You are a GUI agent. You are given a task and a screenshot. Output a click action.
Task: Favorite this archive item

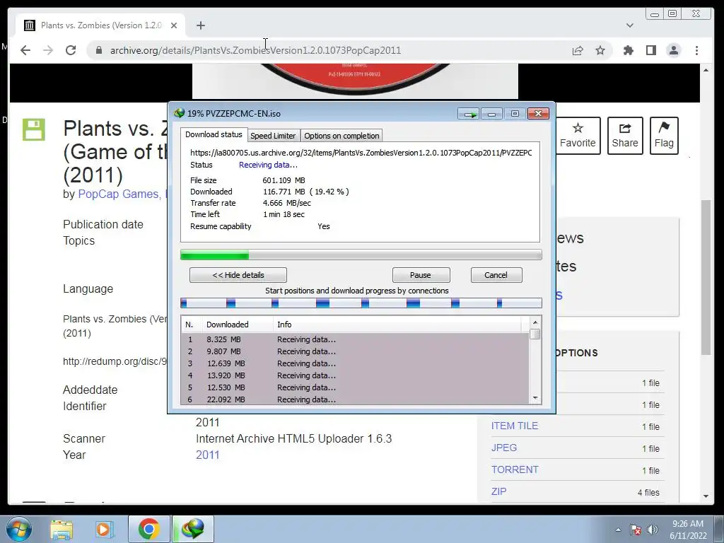[x=578, y=135]
